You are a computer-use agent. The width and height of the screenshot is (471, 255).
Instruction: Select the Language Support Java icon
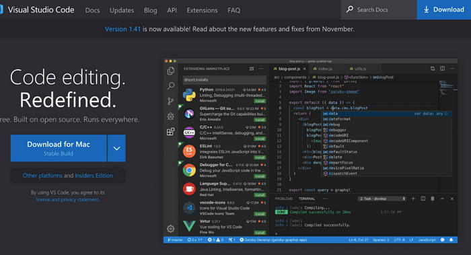(189, 189)
